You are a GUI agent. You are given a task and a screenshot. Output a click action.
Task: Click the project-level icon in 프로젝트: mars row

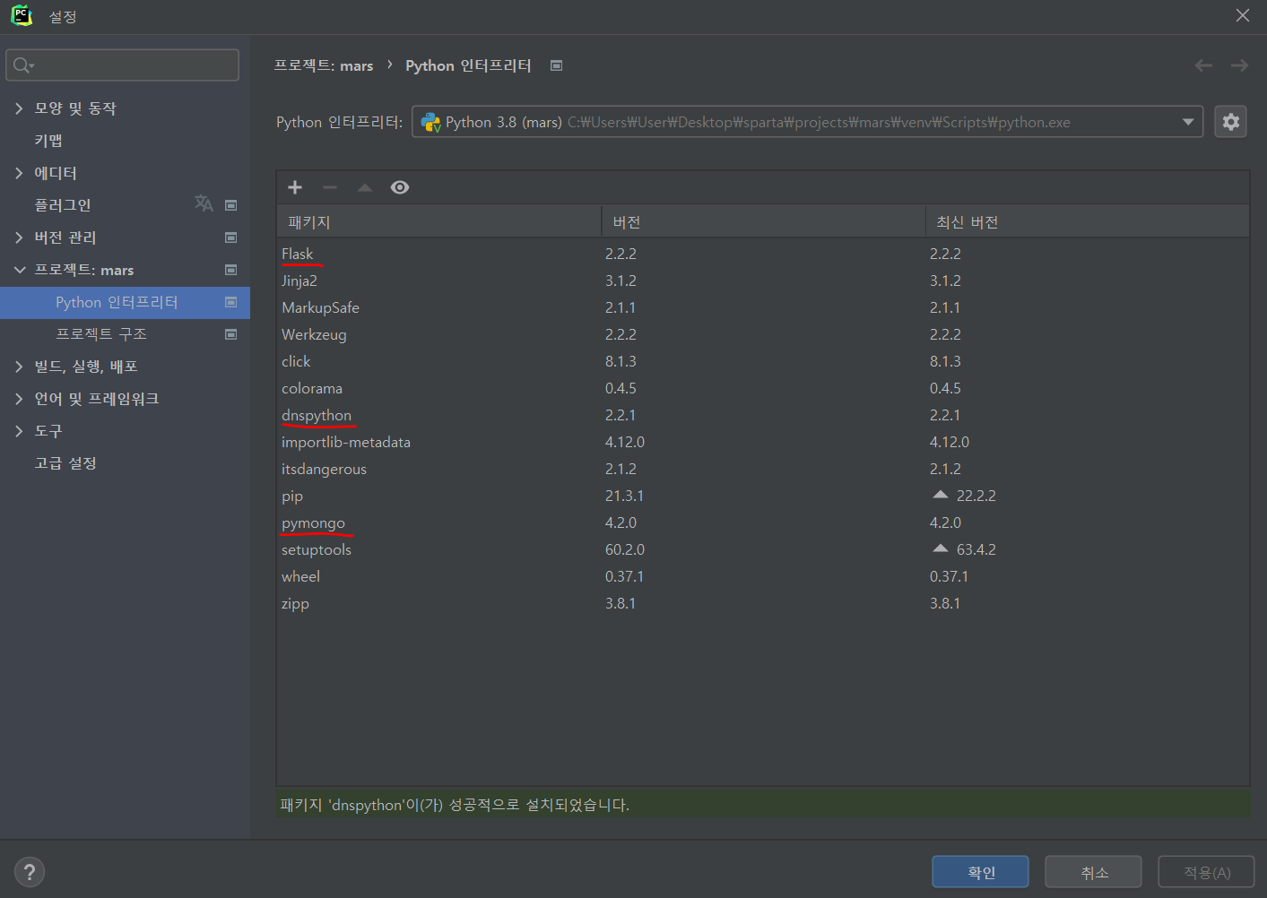pos(231,270)
